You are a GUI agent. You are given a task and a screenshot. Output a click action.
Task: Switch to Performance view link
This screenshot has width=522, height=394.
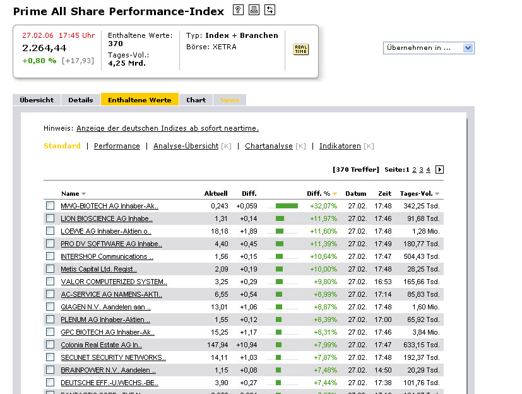117,146
